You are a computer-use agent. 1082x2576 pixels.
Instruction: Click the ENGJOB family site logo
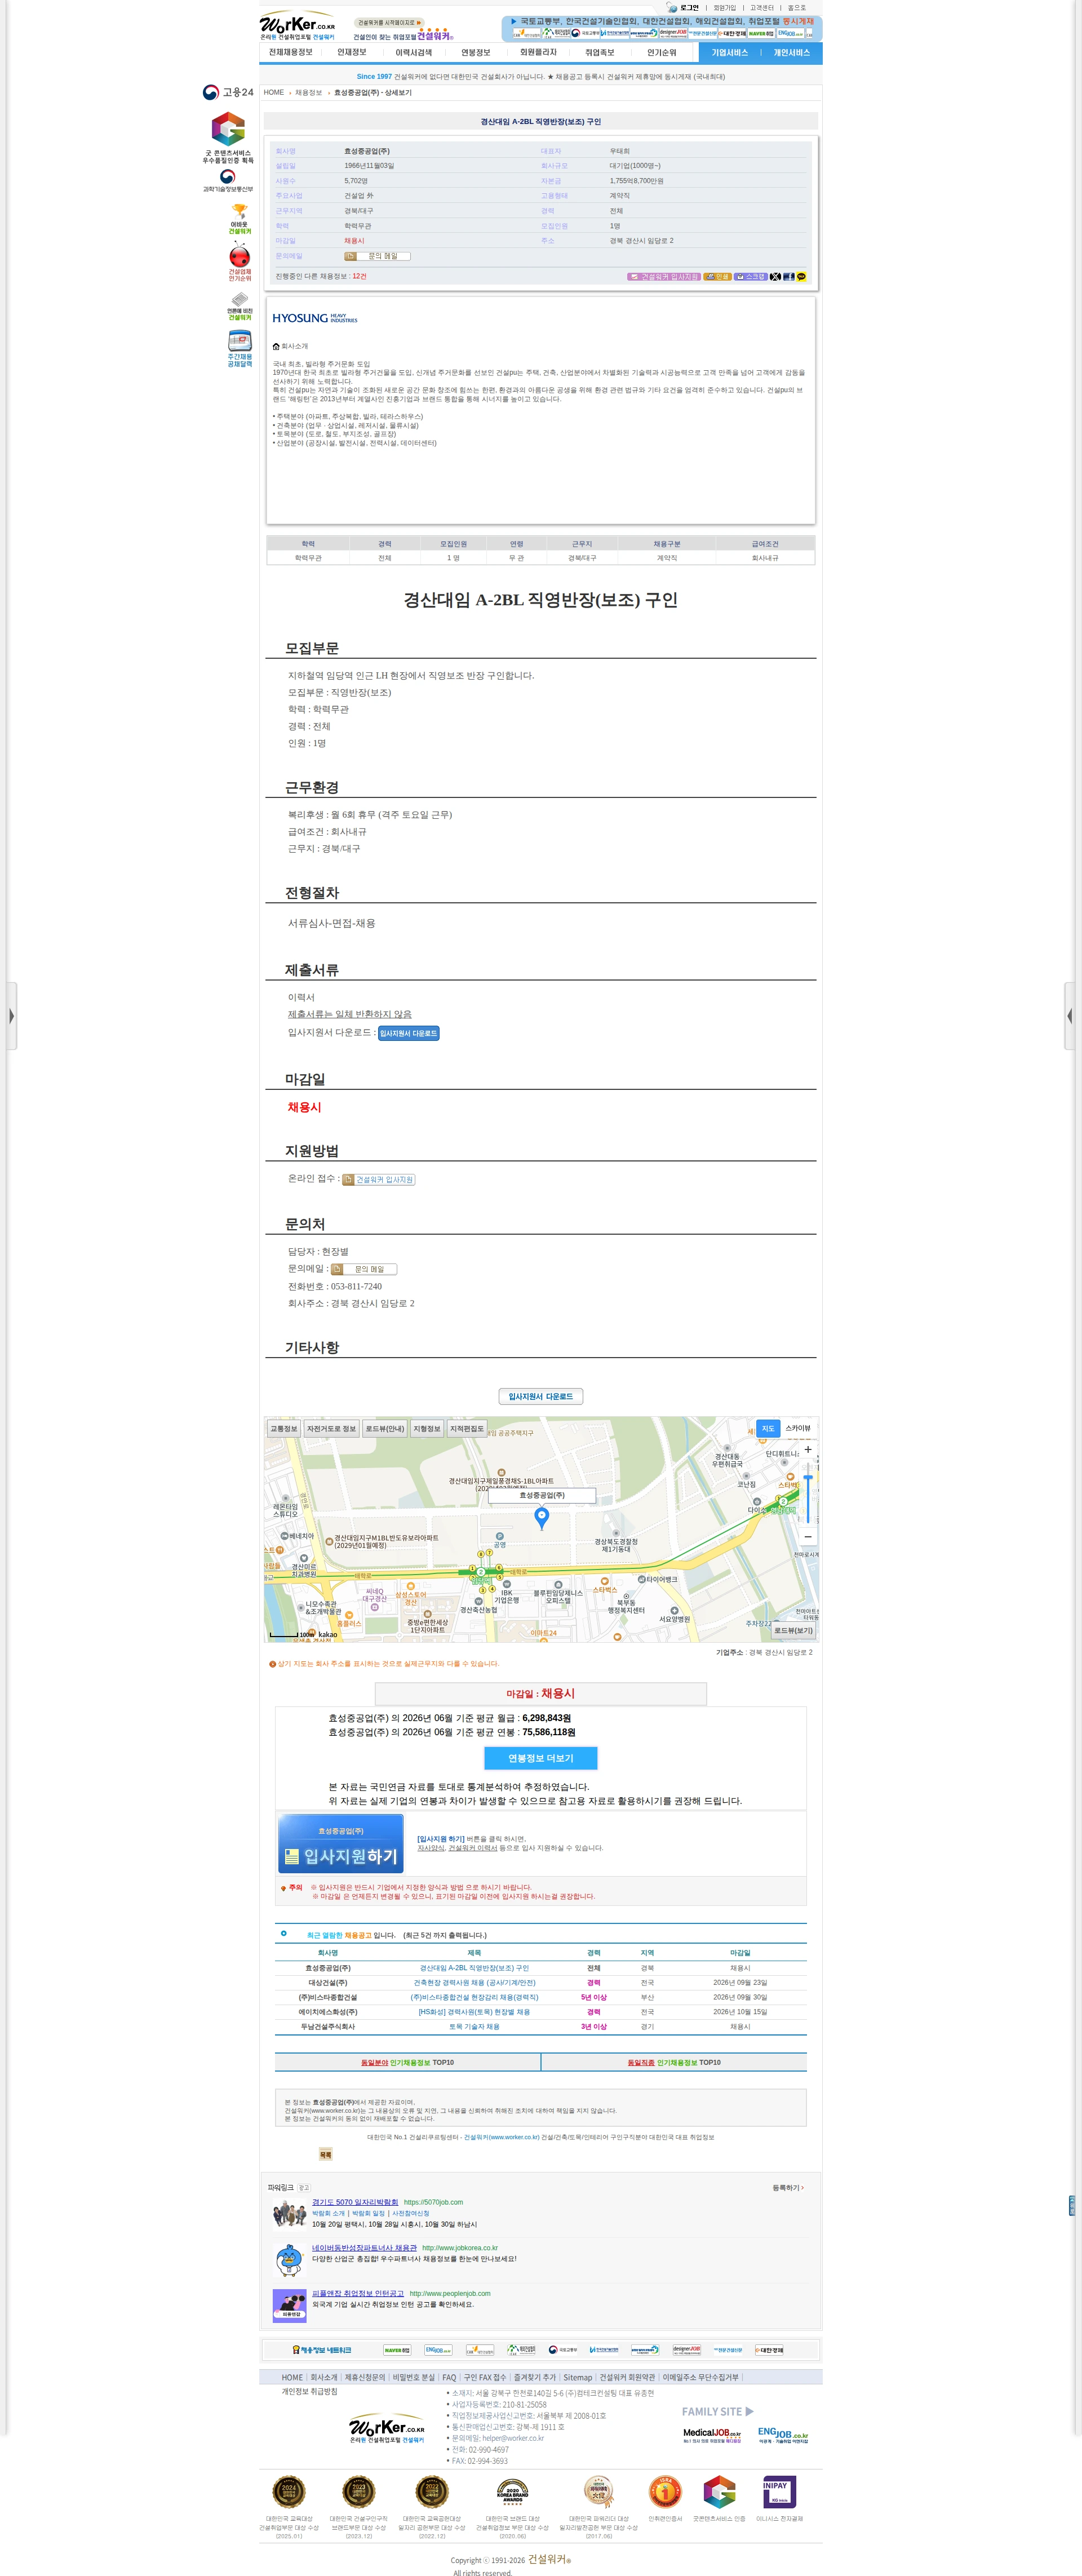783,2435
